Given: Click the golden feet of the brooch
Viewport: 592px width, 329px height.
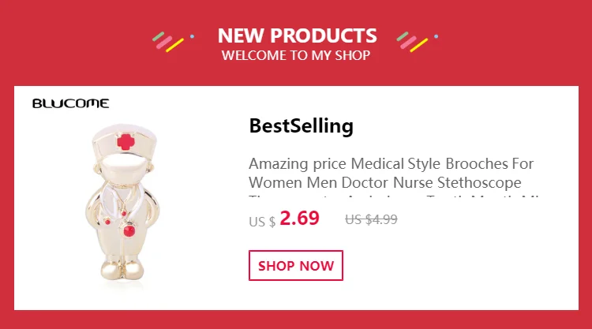Looking at the screenshot, I should point(122,269).
